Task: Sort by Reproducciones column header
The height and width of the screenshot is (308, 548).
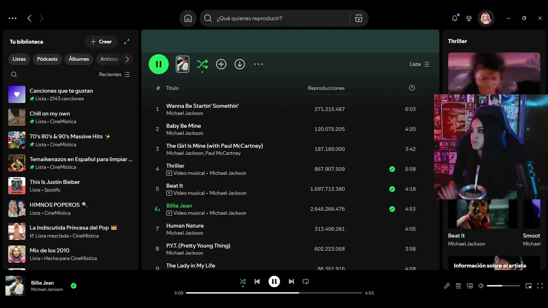Action: pyautogui.click(x=326, y=88)
